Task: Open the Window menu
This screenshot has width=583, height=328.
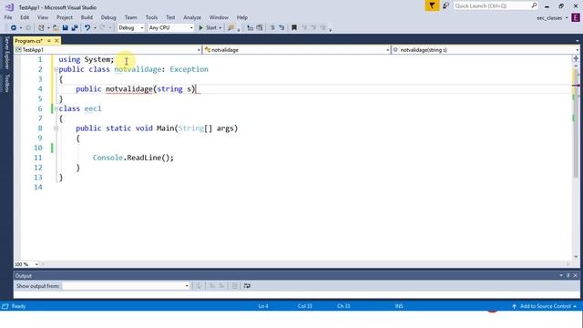Action: [x=219, y=17]
